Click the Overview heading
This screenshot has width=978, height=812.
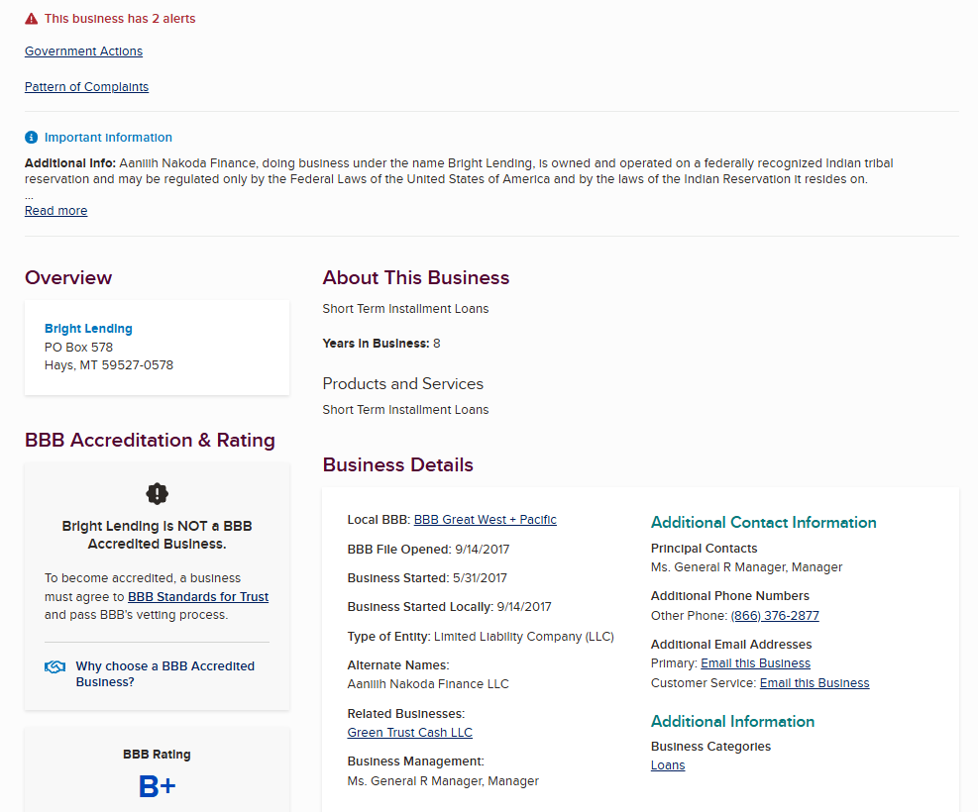[68, 277]
